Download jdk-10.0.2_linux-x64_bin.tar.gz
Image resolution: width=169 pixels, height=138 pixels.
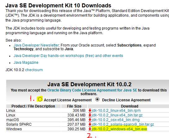(117, 115)
